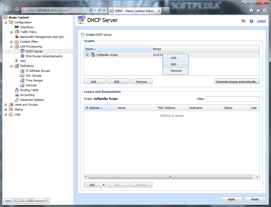Choose Add... in the context menu
This screenshot has height=207, width=271.
[x=175, y=58]
